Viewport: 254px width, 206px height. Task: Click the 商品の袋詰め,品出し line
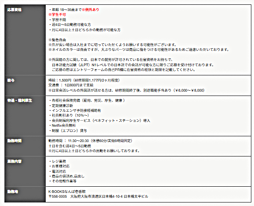pos(67,176)
